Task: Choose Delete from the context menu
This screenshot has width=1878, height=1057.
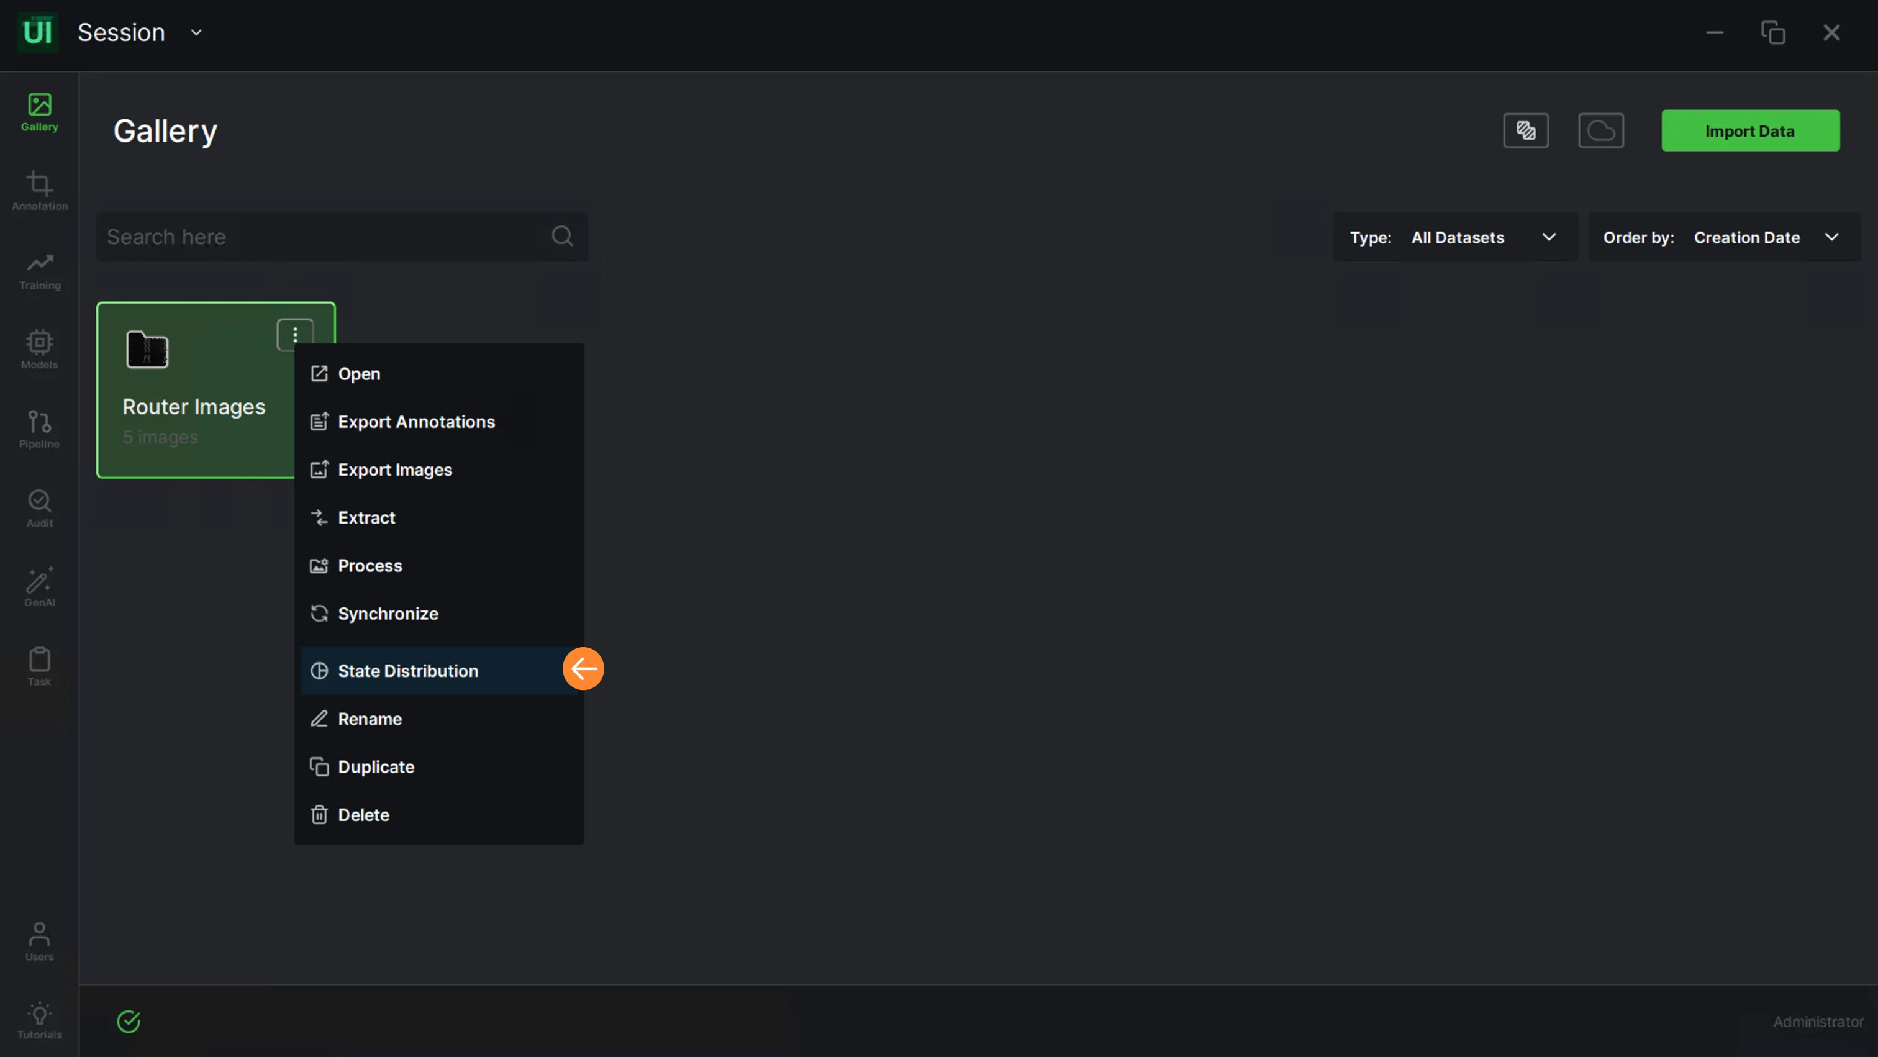Action: point(439,815)
